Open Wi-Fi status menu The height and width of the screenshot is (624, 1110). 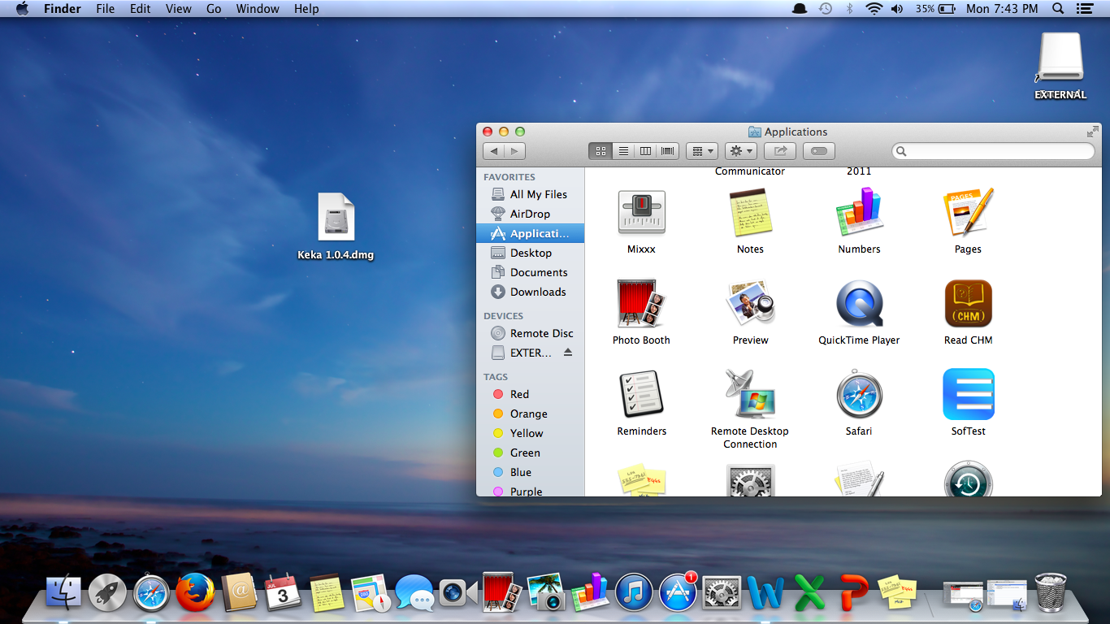pos(874,9)
